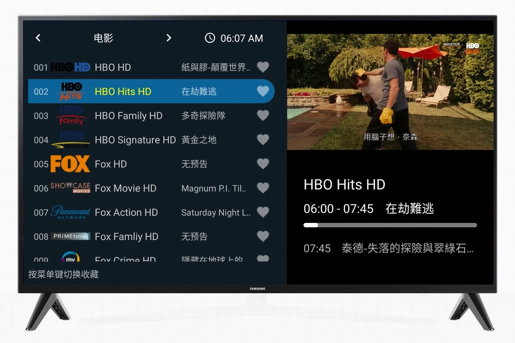
Task: Select the 电影 category title
Action: coord(104,38)
